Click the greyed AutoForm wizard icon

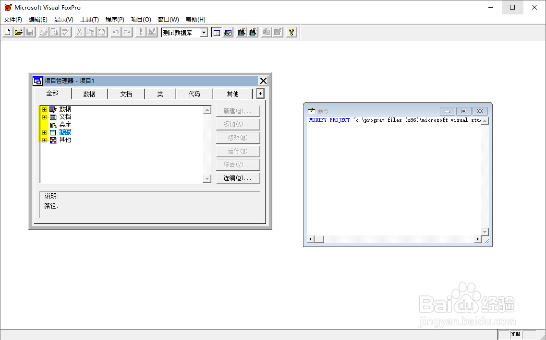267,32
